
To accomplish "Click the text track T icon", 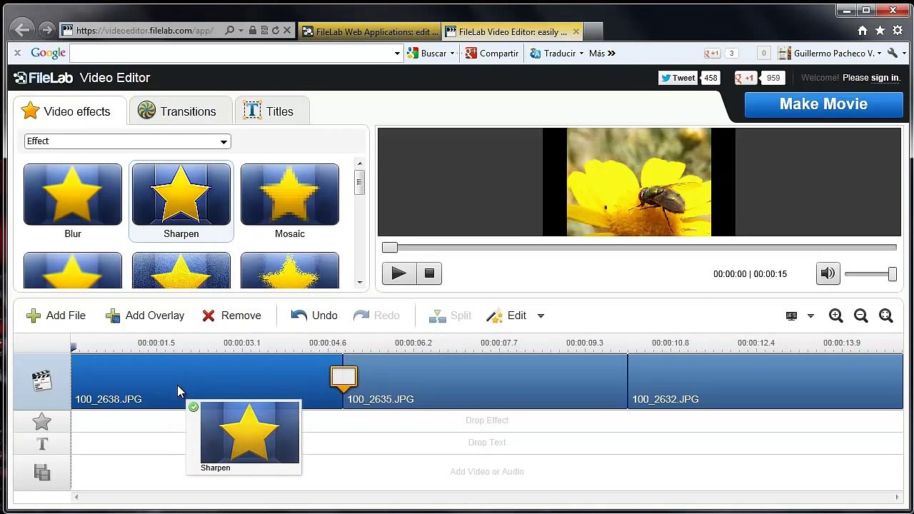I will click(x=42, y=444).
